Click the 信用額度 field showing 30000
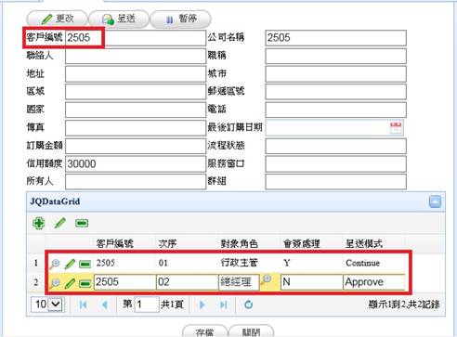This screenshot has height=337, width=457. pos(136,164)
